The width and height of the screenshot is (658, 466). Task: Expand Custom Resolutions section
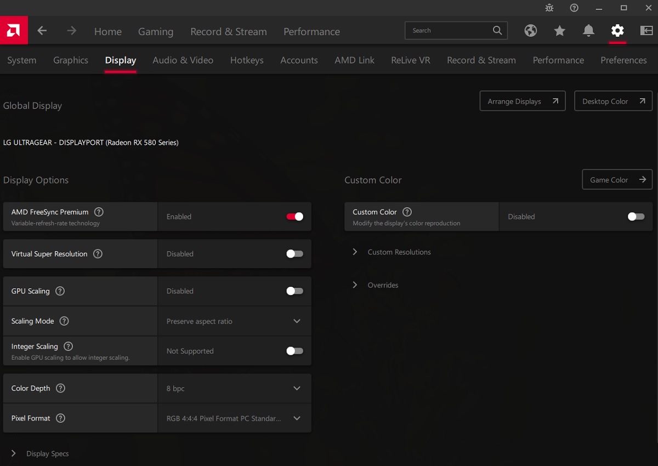click(x=392, y=252)
